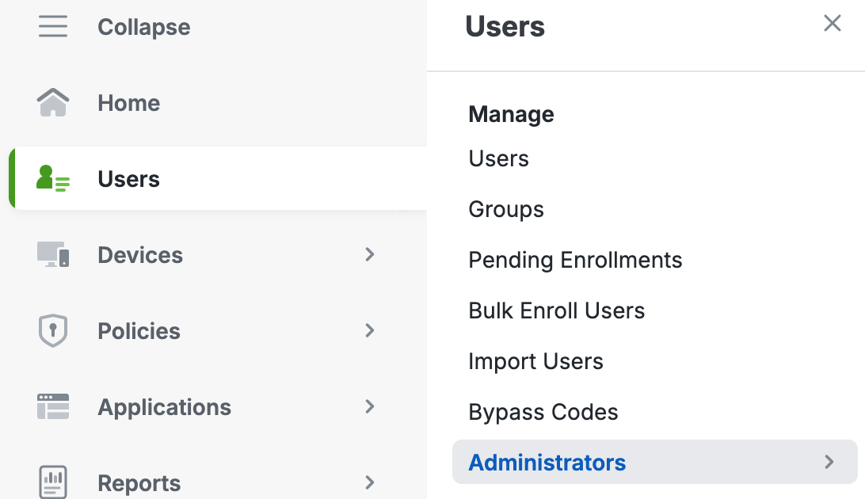Image resolution: width=865 pixels, height=499 pixels.
Task: Expand the Applications submenu arrow
Action: tap(369, 406)
